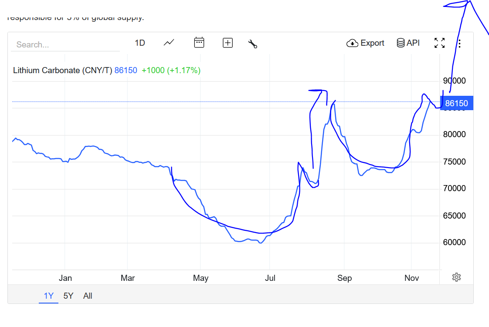
Task: Click the 60000 axis label
Action: pyautogui.click(x=455, y=242)
